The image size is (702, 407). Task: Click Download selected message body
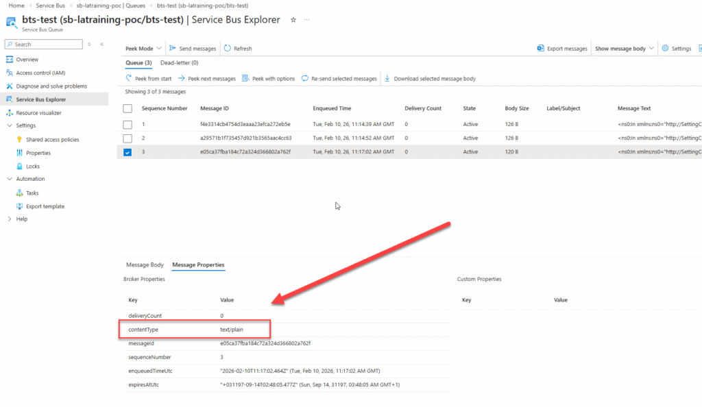(433, 78)
